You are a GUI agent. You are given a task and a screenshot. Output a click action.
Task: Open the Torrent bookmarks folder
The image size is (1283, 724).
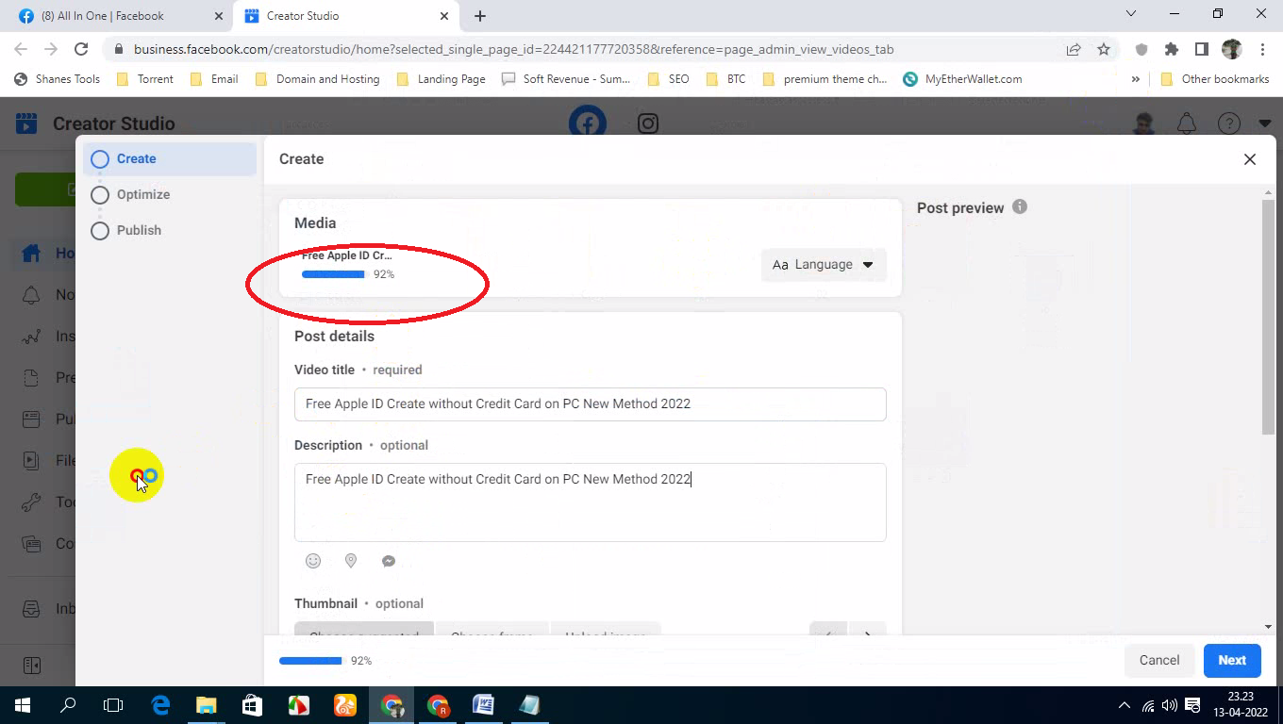[144, 79]
